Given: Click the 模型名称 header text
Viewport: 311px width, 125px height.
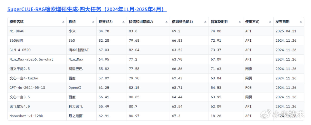Looking at the screenshot, I should click(16, 22).
